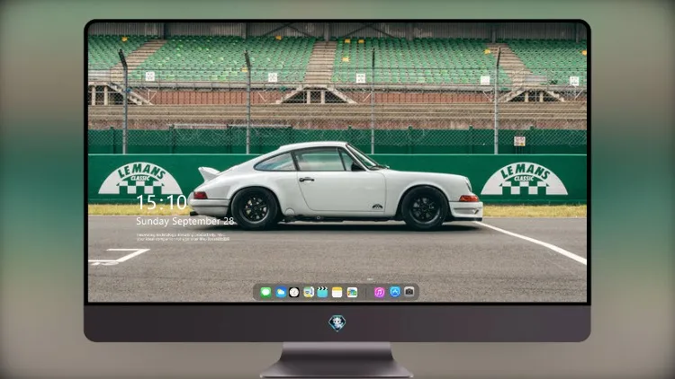
Task: Open the Maps app icon in dock
Action: click(x=308, y=293)
